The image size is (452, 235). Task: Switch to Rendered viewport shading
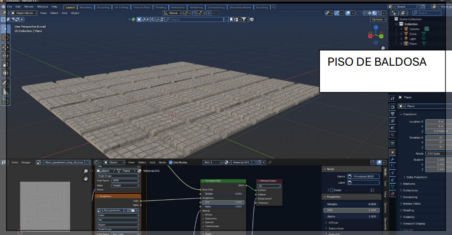pos(379,13)
